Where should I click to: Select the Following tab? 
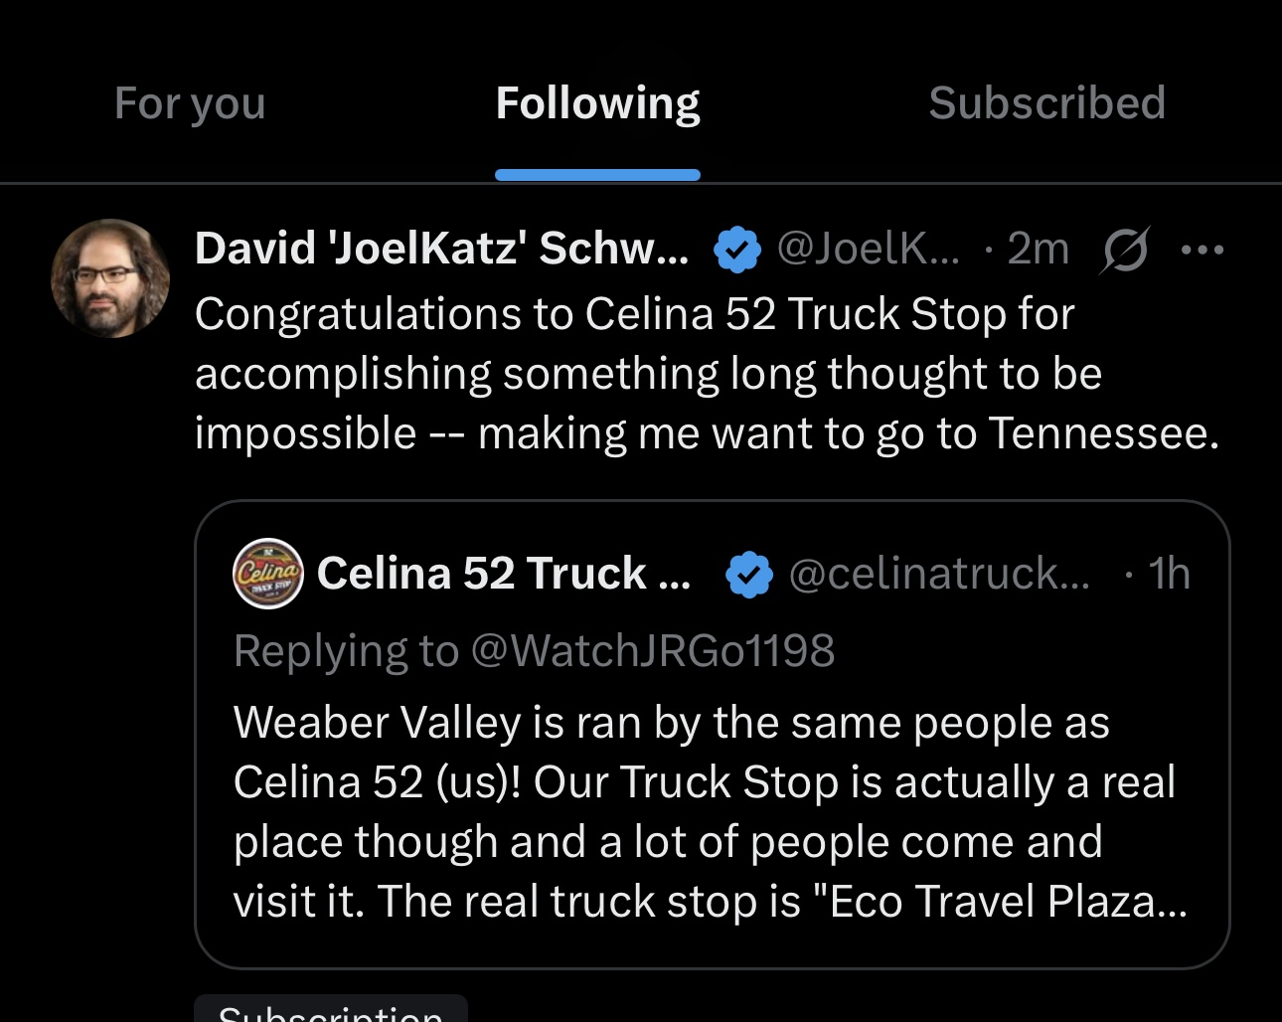(x=597, y=103)
